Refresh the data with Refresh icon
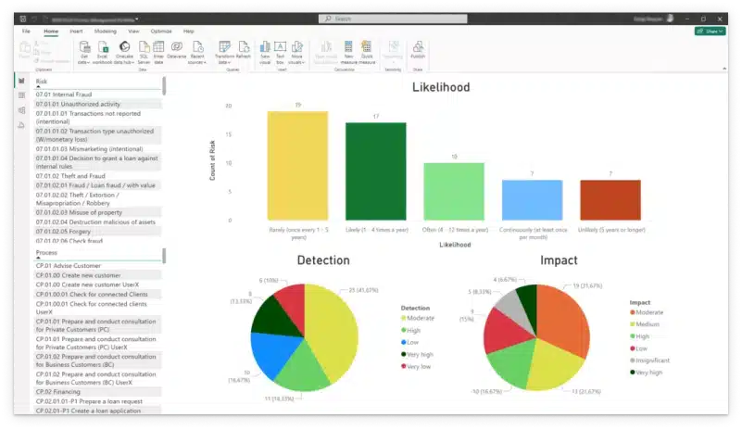The height and width of the screenshot is (430, 742). click(244, 47)
